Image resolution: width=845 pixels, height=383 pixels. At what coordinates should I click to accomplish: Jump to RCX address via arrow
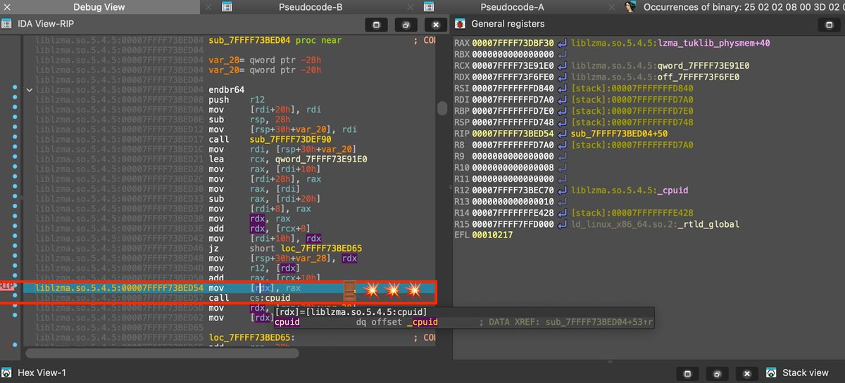562,66
